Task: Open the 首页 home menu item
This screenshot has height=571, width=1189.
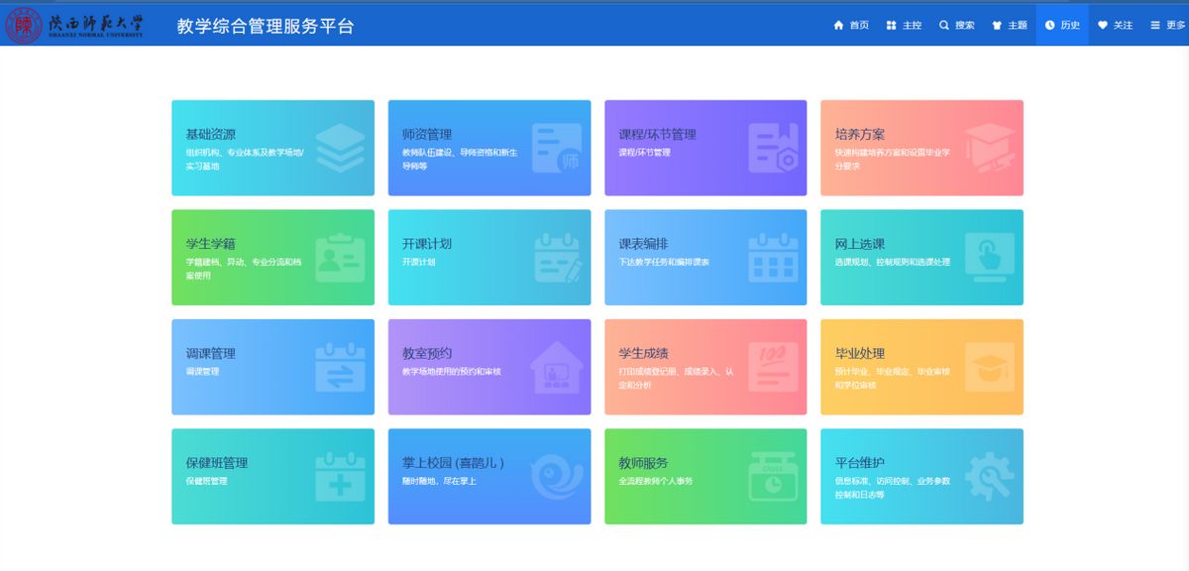Action: tap(851, 26)
